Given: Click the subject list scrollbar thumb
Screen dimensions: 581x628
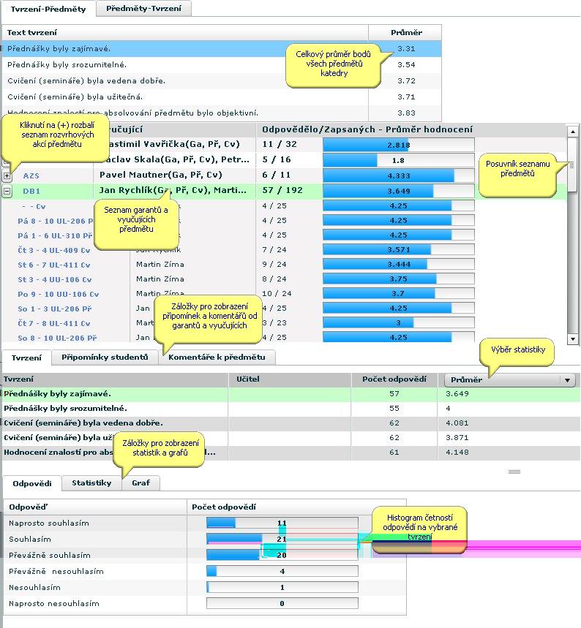Looking at the screenshot, I should tap(572, 165).
